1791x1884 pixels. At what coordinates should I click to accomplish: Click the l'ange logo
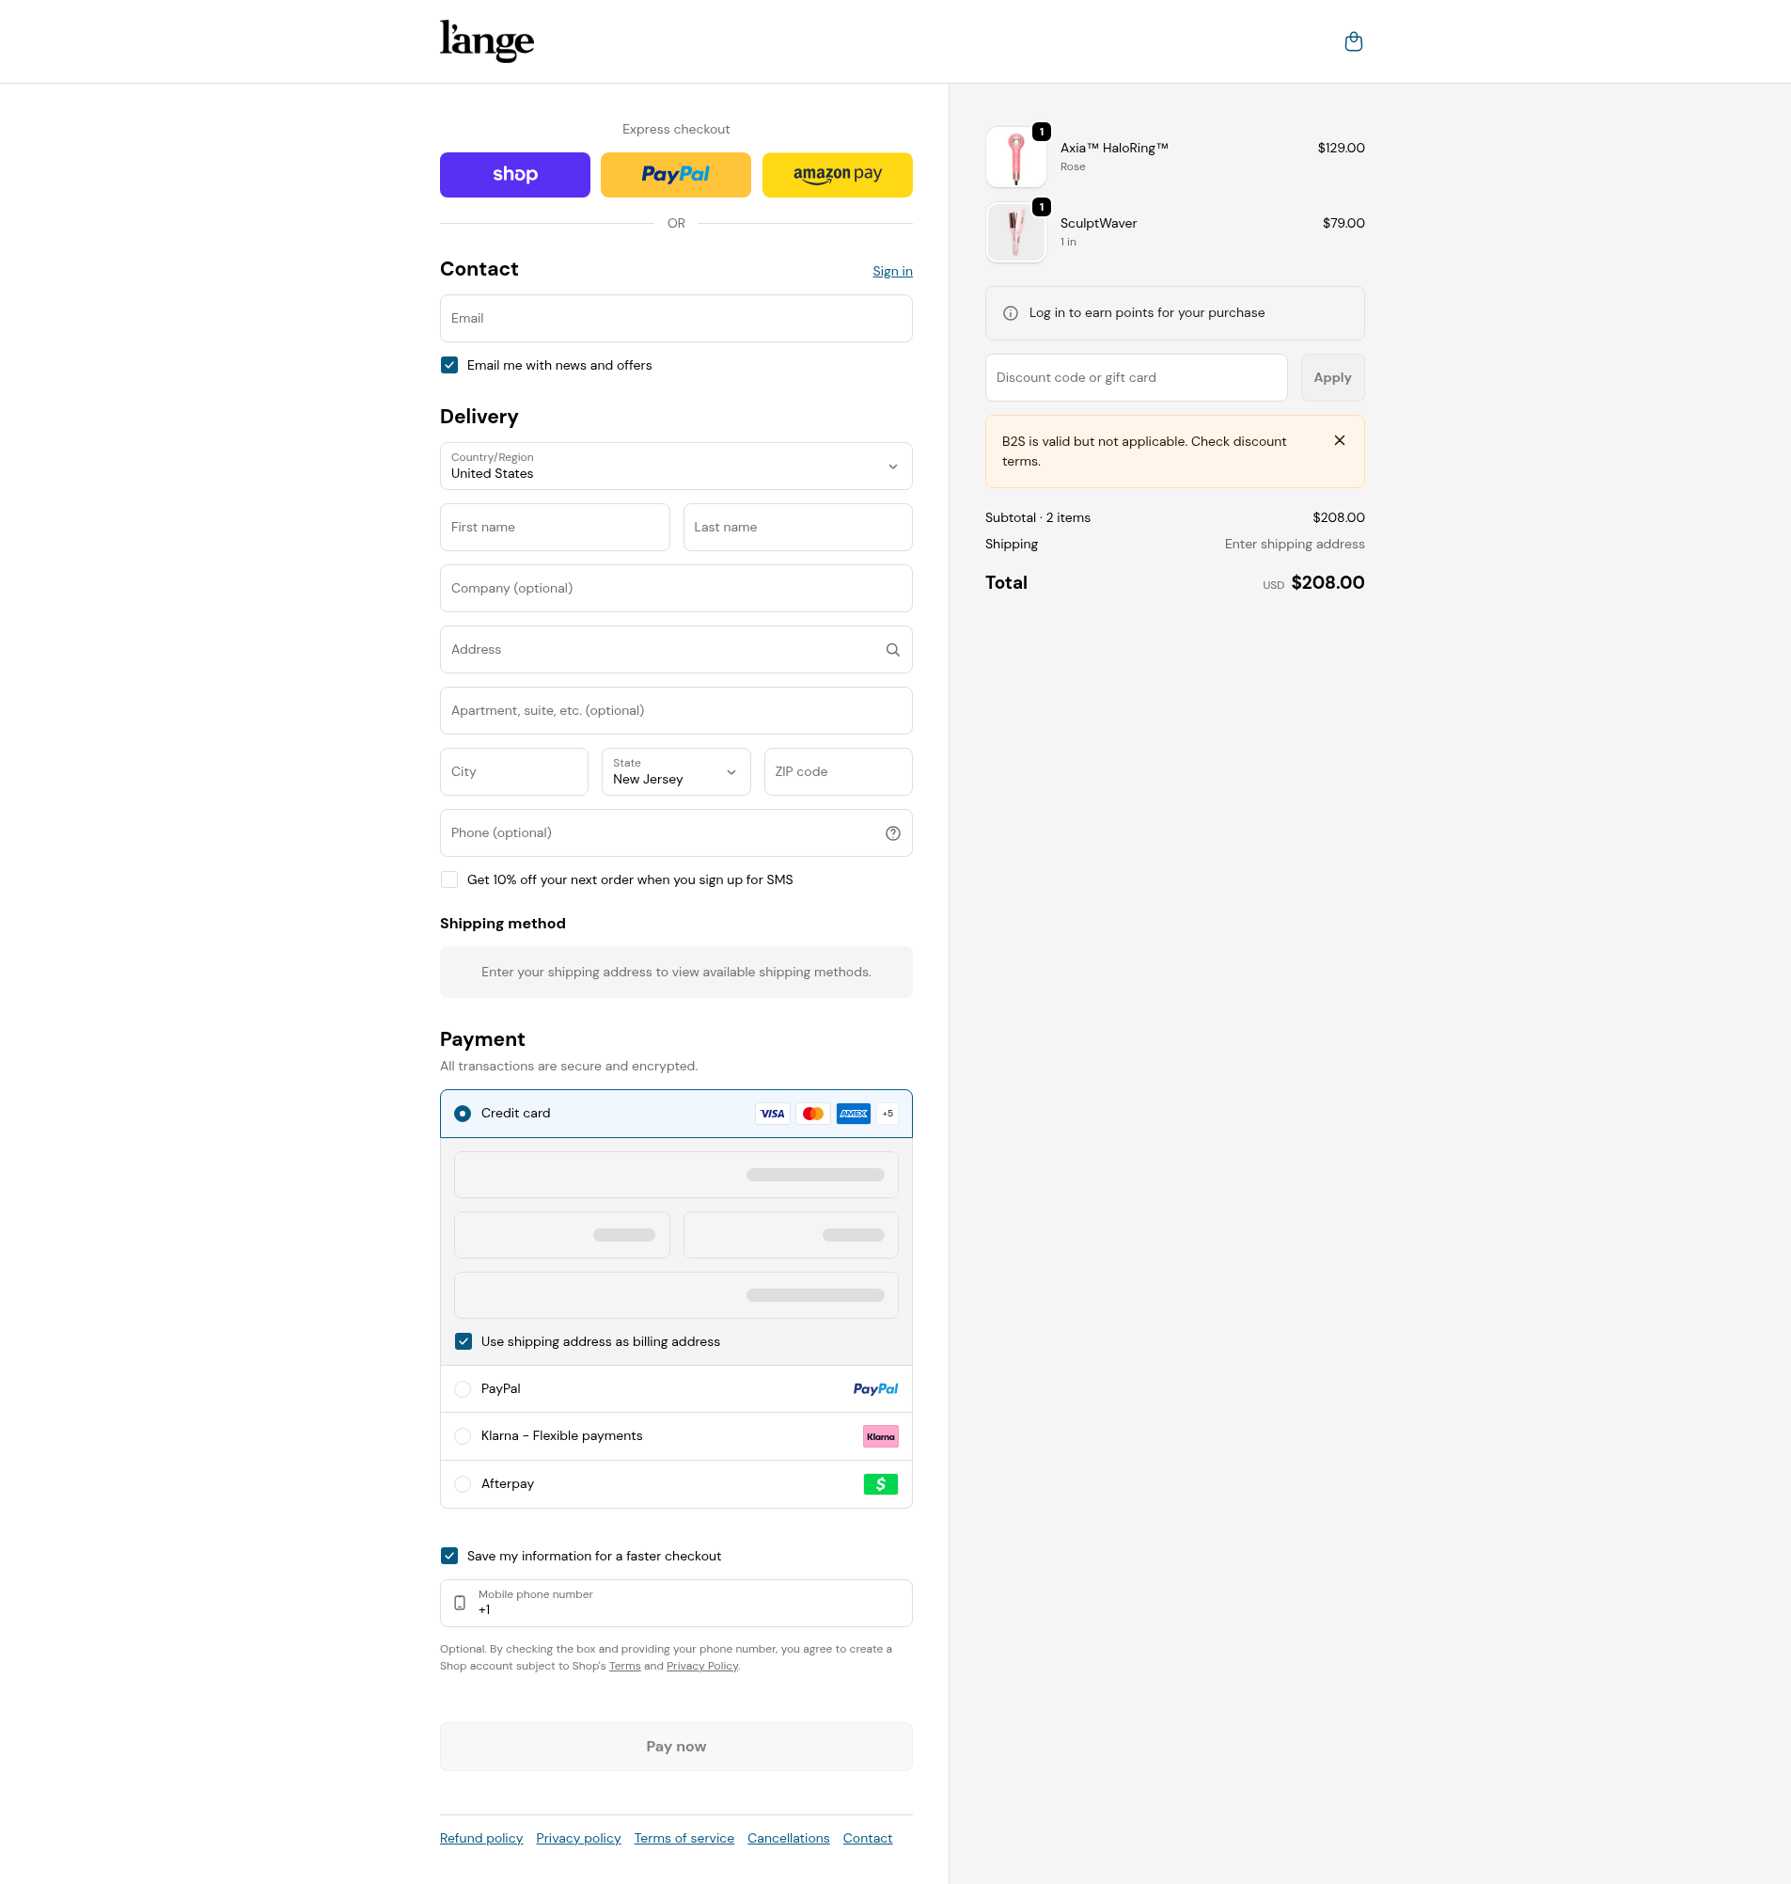point(486,41)
